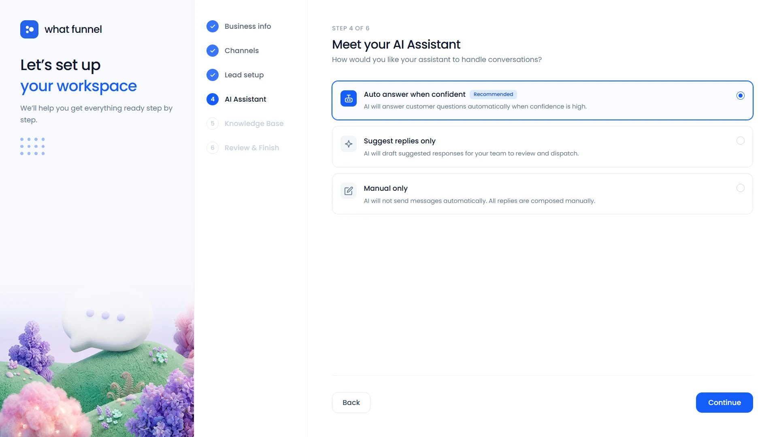777x437 pixels.
Task: Go to the Channels step
Action: coord(242,51)
